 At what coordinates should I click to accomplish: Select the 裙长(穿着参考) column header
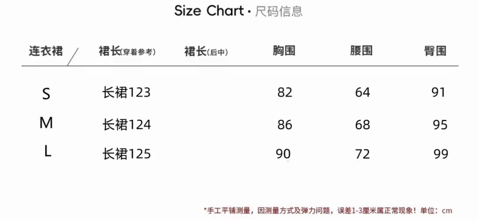click(x=127, y=52)
